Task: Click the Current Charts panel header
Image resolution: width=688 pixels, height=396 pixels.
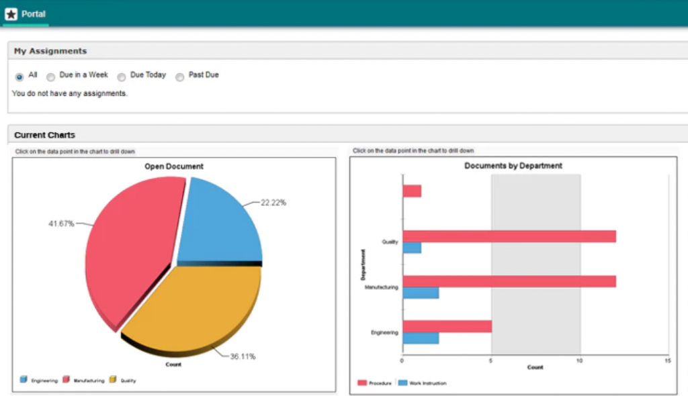Action: click(x=44, y=135)
